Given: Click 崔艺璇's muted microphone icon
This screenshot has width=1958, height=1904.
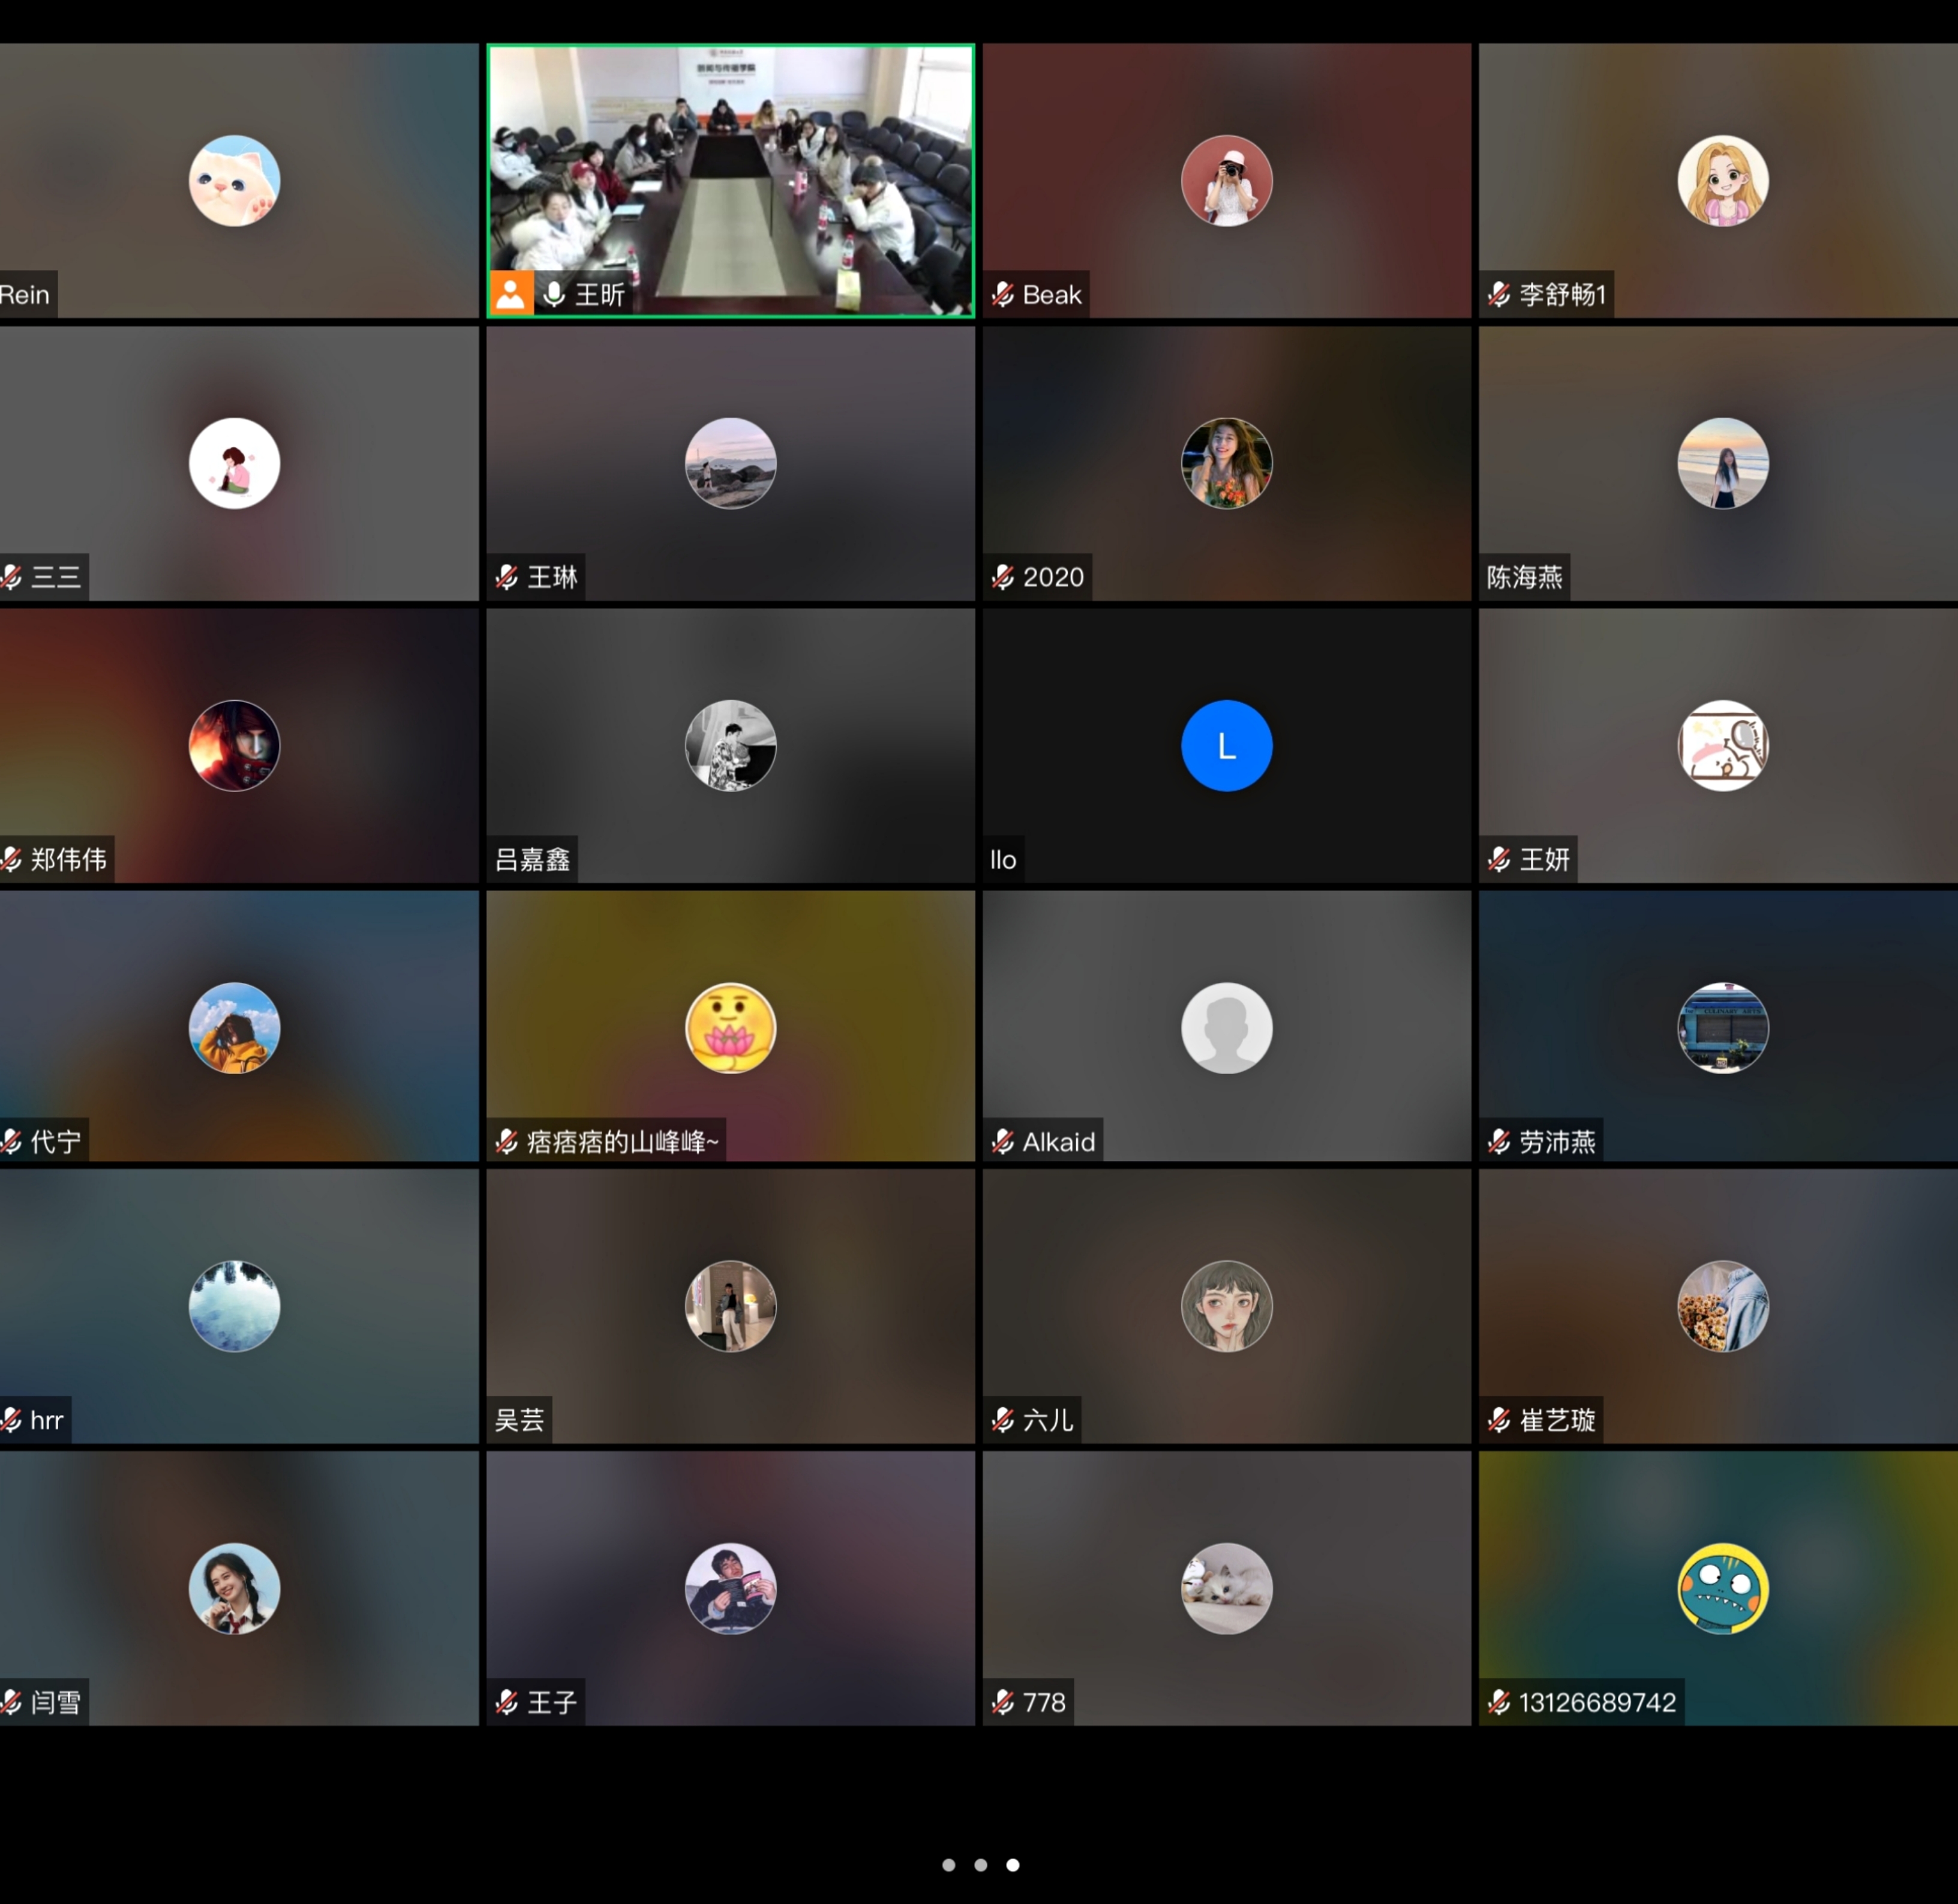Looking at the screenshot, I should coord(1498,1419).
